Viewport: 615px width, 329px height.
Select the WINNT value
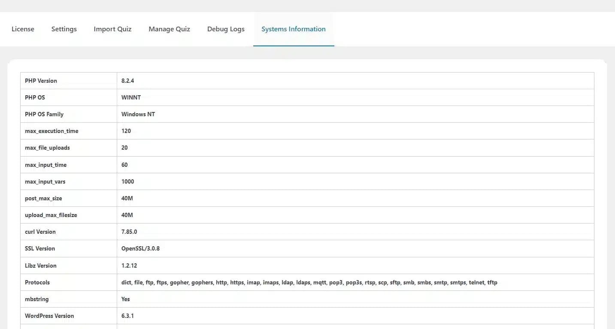[x=131, y=97]
